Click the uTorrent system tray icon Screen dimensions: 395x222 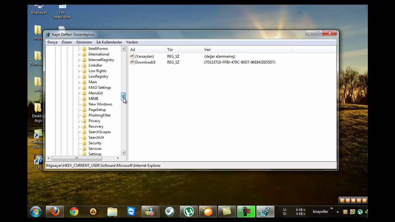(x=360, y=212)
